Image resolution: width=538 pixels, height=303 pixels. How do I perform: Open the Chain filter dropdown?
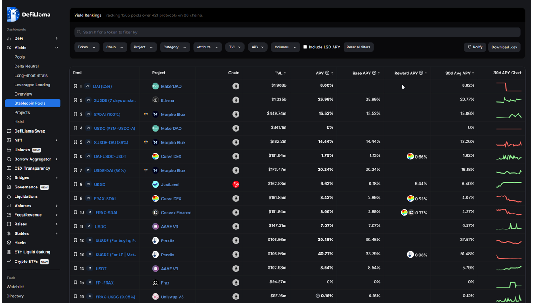pyautogui.click(x=115, y=47)
